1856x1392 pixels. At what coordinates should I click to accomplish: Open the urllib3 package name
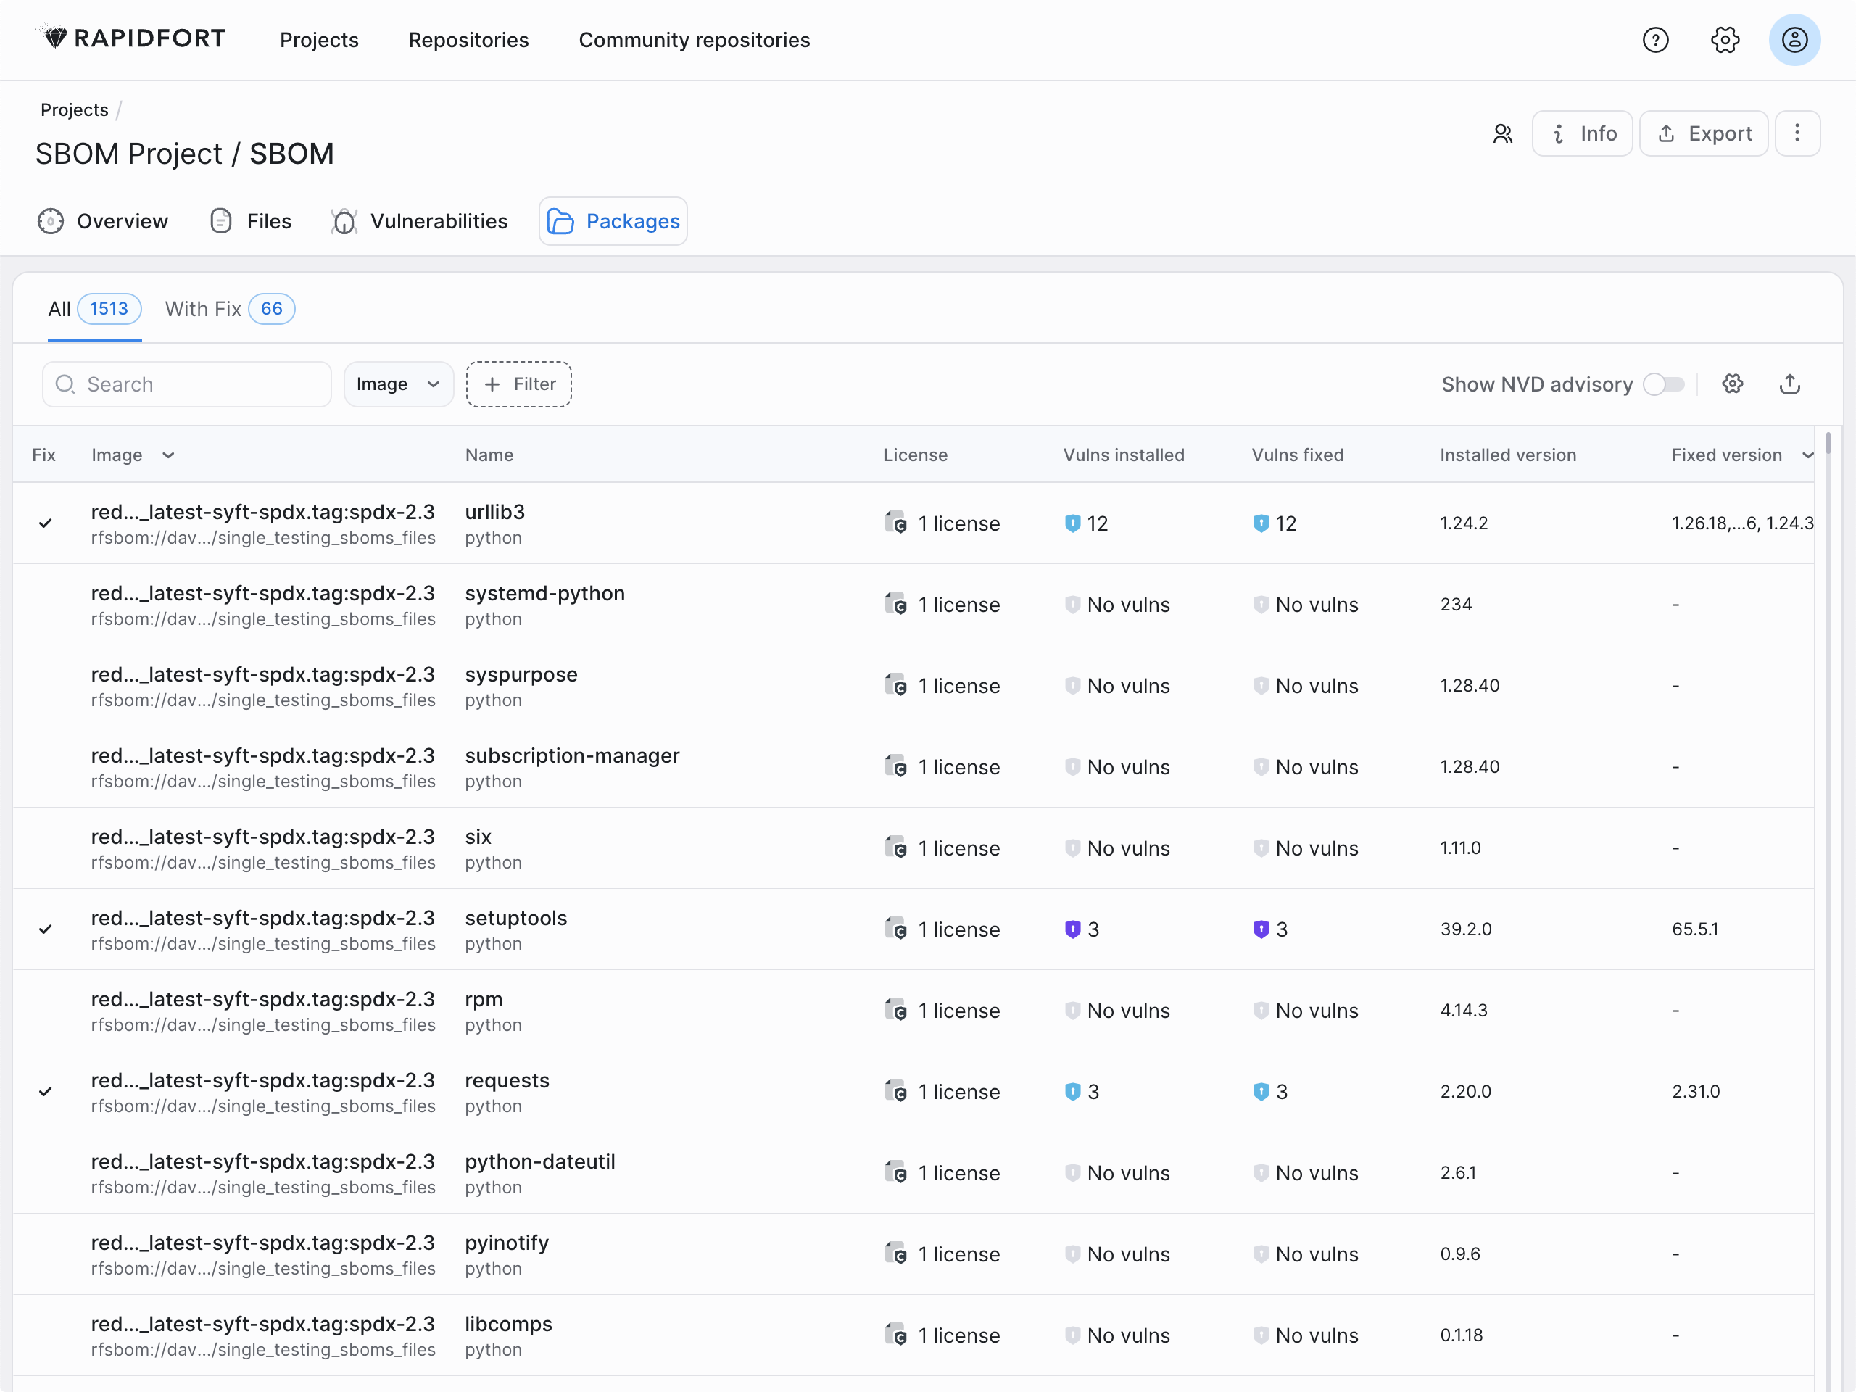[494, 511]
